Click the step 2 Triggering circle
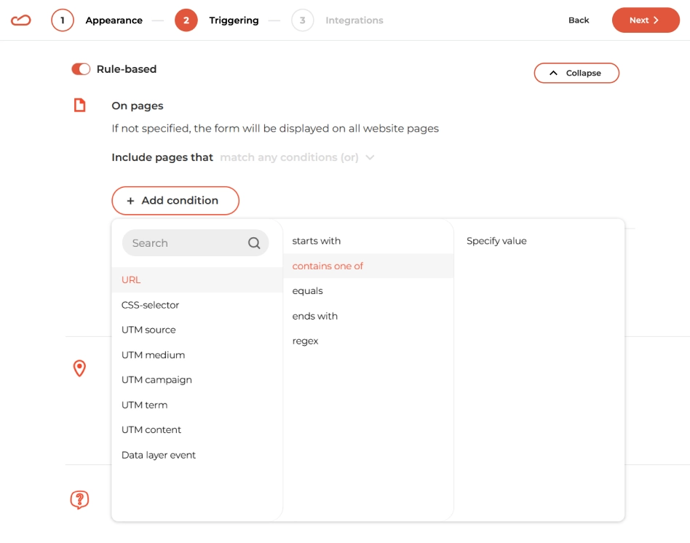Image resolution: width=690 pixels, height=543 pixels. click(186, 20)
